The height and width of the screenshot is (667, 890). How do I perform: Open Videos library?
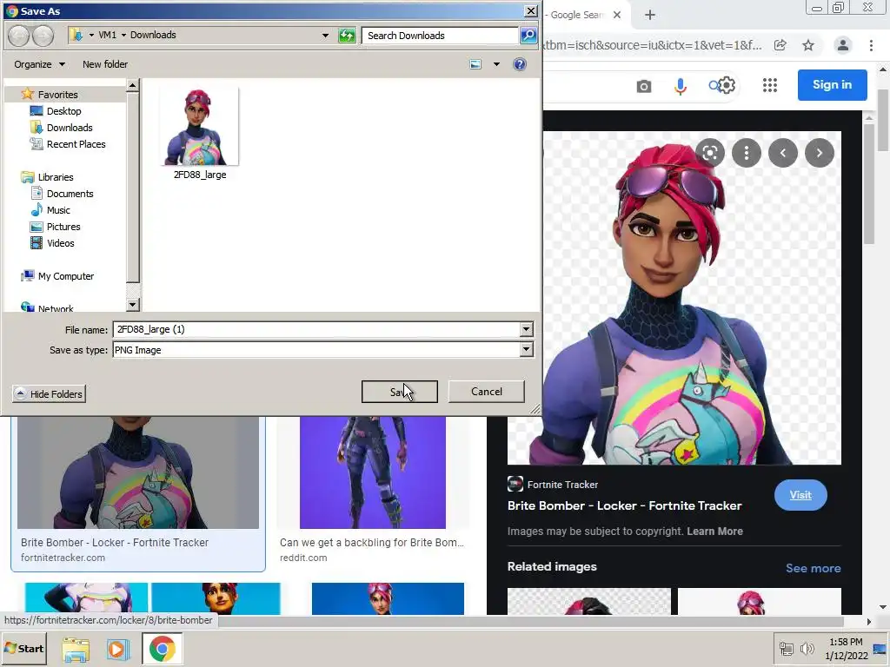[x=60, y=243]
